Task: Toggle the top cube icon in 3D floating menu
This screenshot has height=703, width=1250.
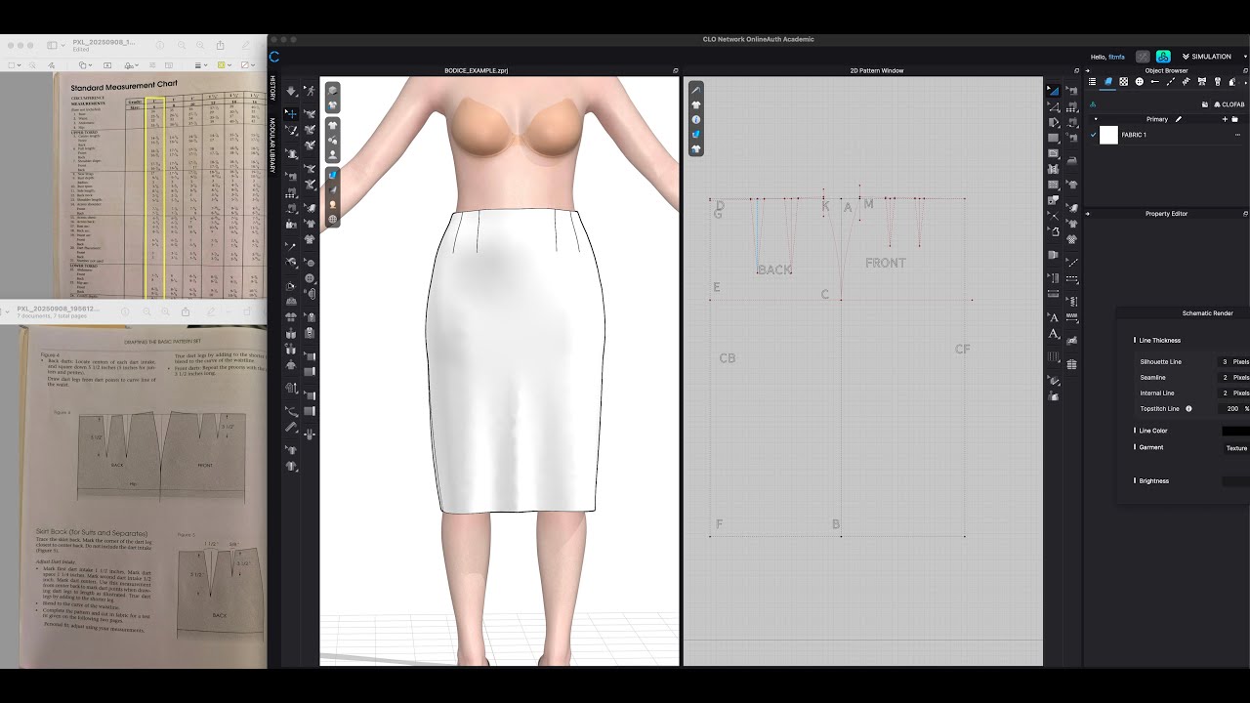Action: (x=332, y=90)
